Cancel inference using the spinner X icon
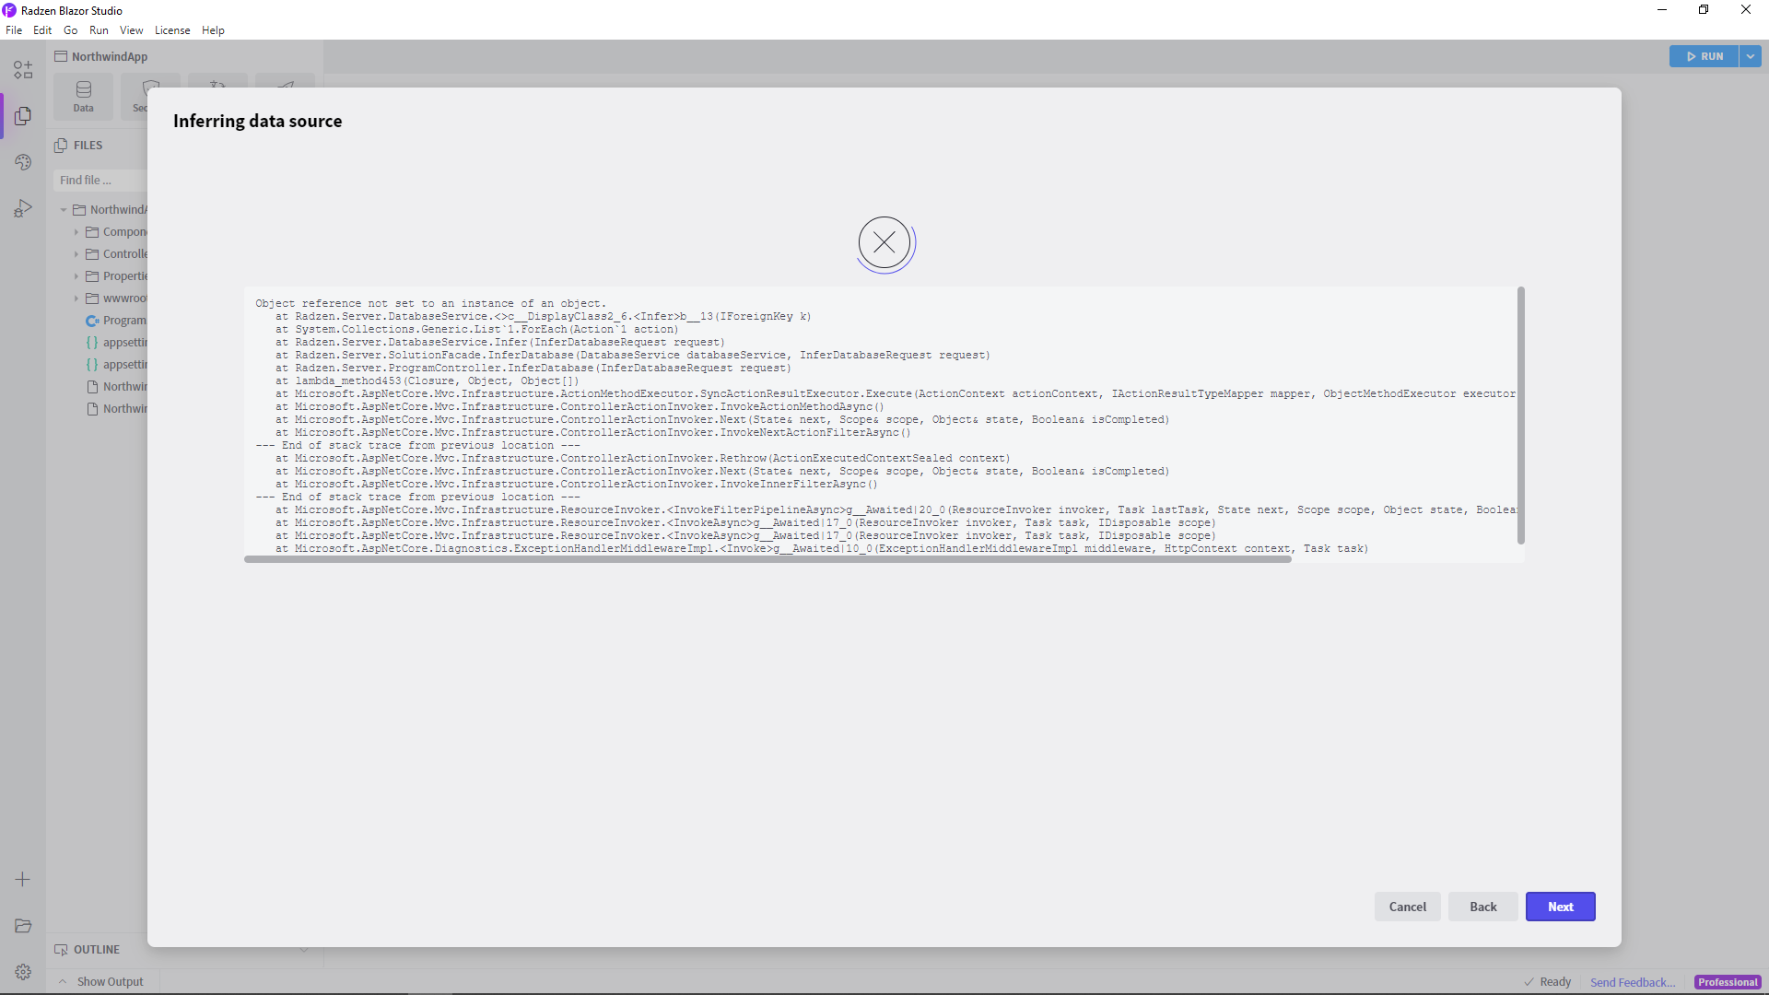Screen dimensions: 1769x995 click(x=884, y=243)
